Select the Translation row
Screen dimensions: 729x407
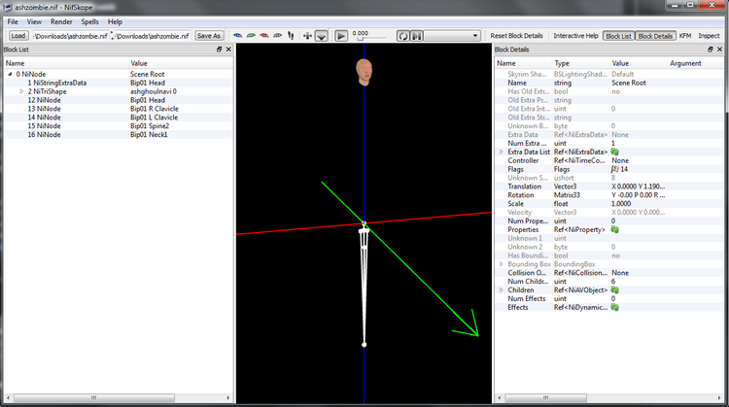click(608, 187)
